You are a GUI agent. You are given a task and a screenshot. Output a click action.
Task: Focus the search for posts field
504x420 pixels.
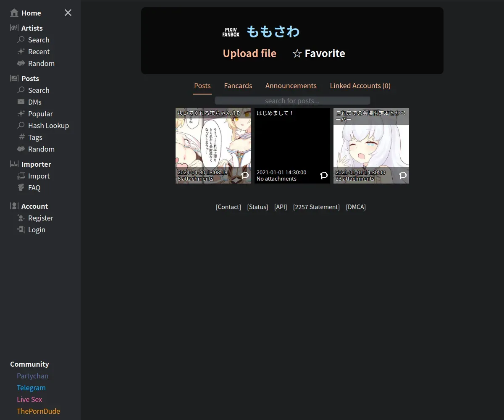(x=292, y=101)
